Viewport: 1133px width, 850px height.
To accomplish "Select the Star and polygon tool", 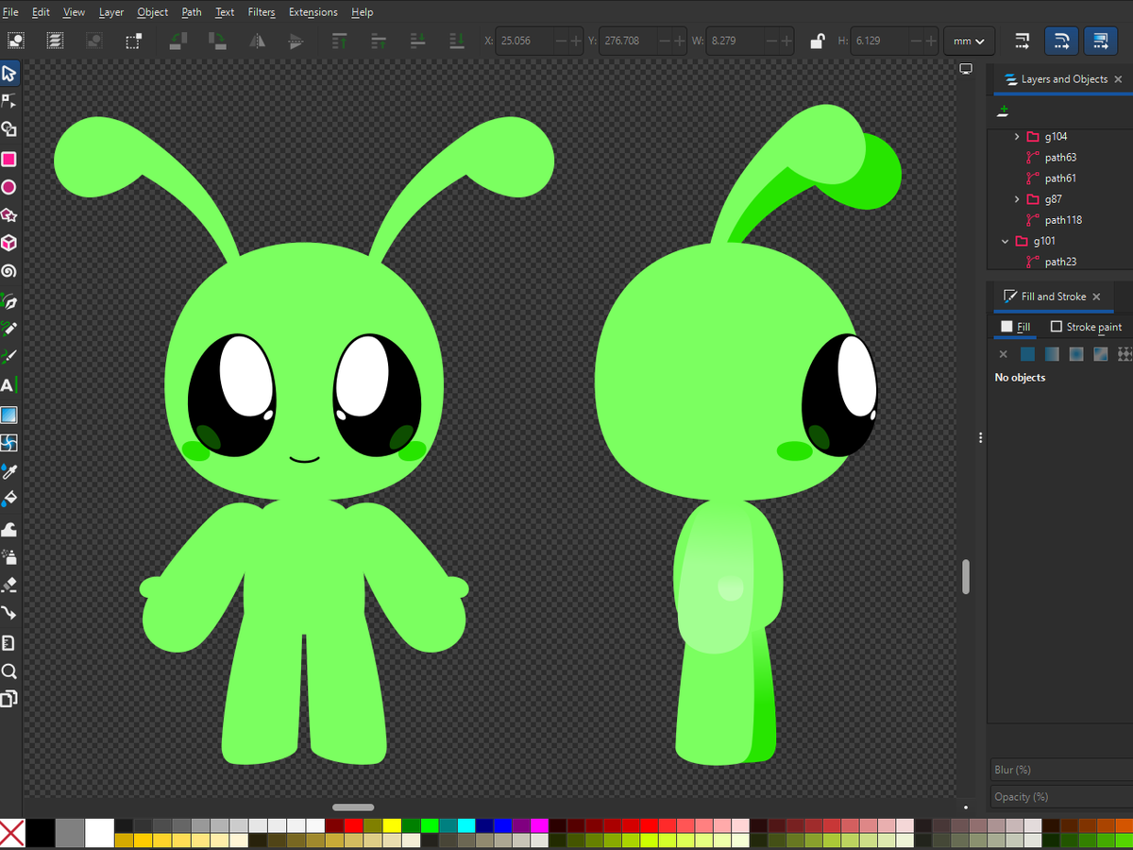I will [x=9, y=215].
